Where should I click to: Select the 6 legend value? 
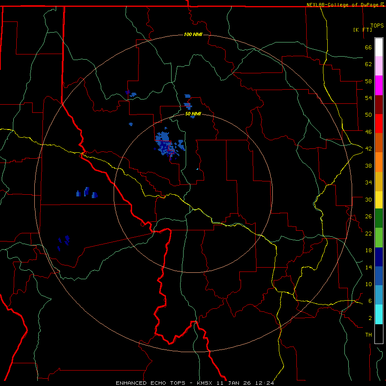[x=370, y=301]
